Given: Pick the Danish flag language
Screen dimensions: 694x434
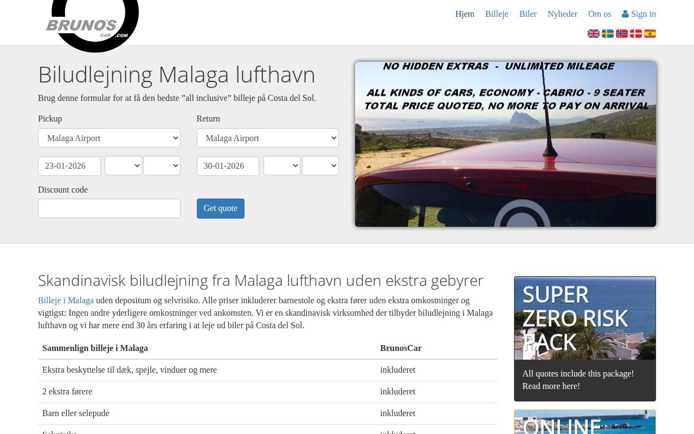Looking at the screenshot, I should point(636,34).
